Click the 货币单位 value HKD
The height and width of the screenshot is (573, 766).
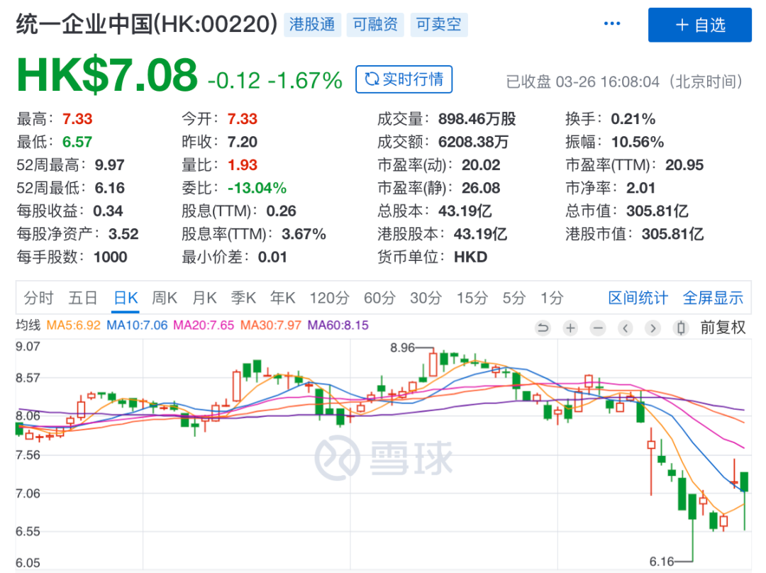click(470, 257)
